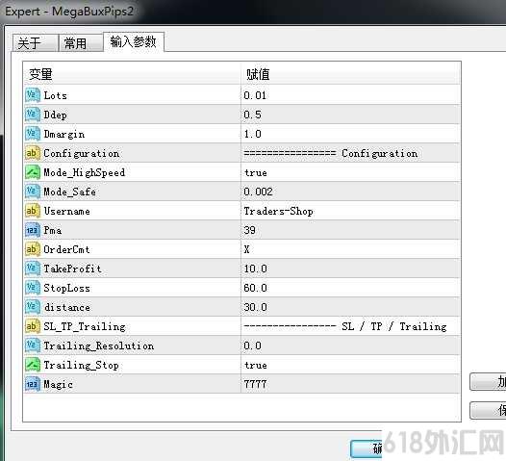Click the 加 load button
506x461 pixels.
tap(488, 381)
